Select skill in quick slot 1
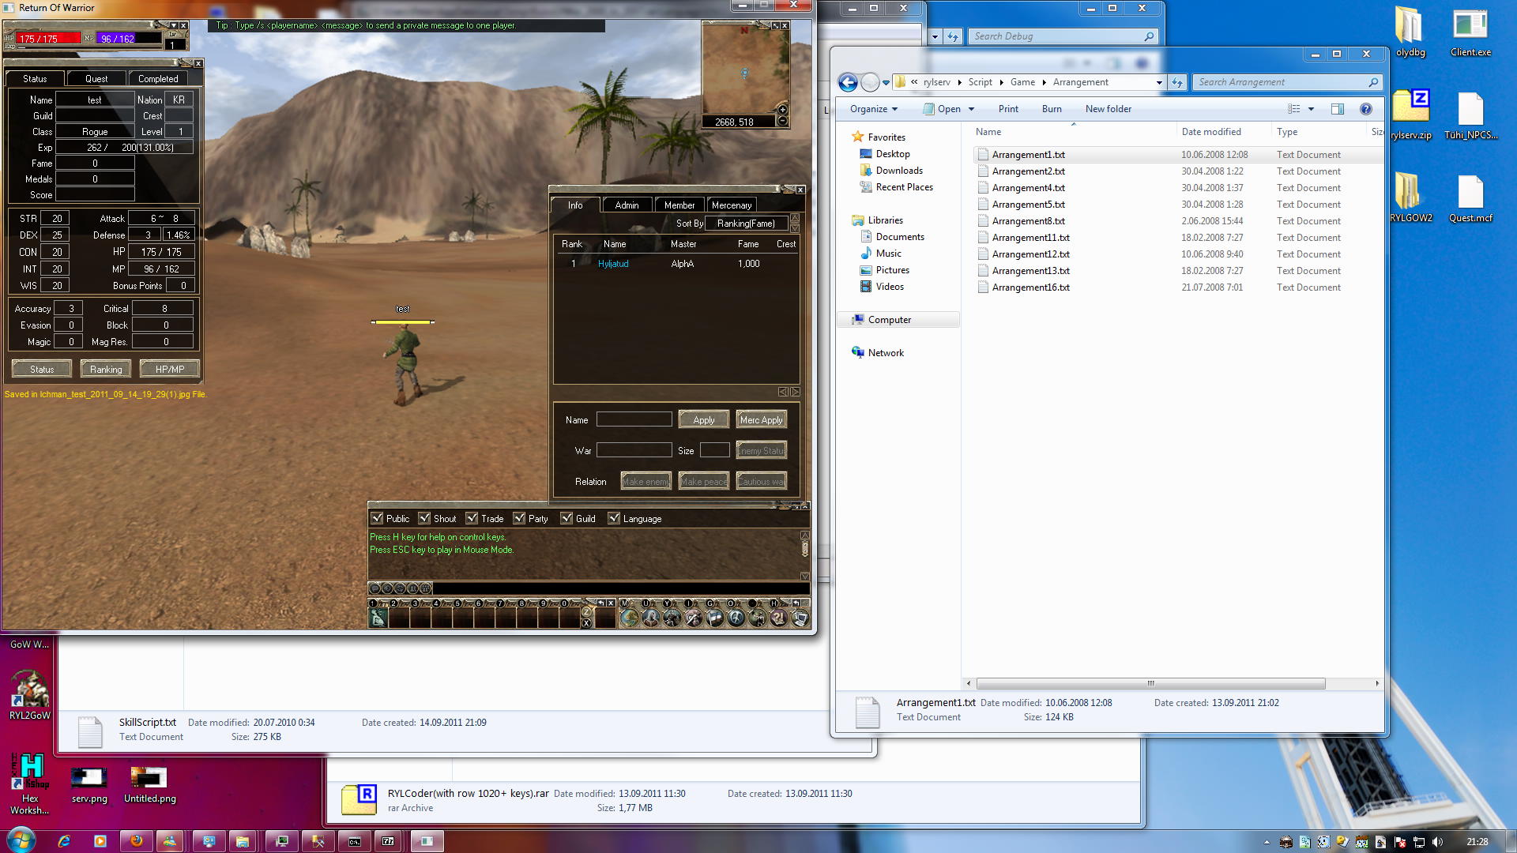This screenshot has width=1517, height=853. (378, 618)
